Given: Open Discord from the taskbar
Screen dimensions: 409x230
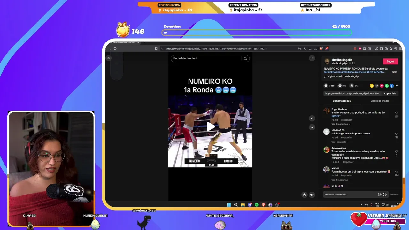Looking at the screenshot, I should point(250,205).
